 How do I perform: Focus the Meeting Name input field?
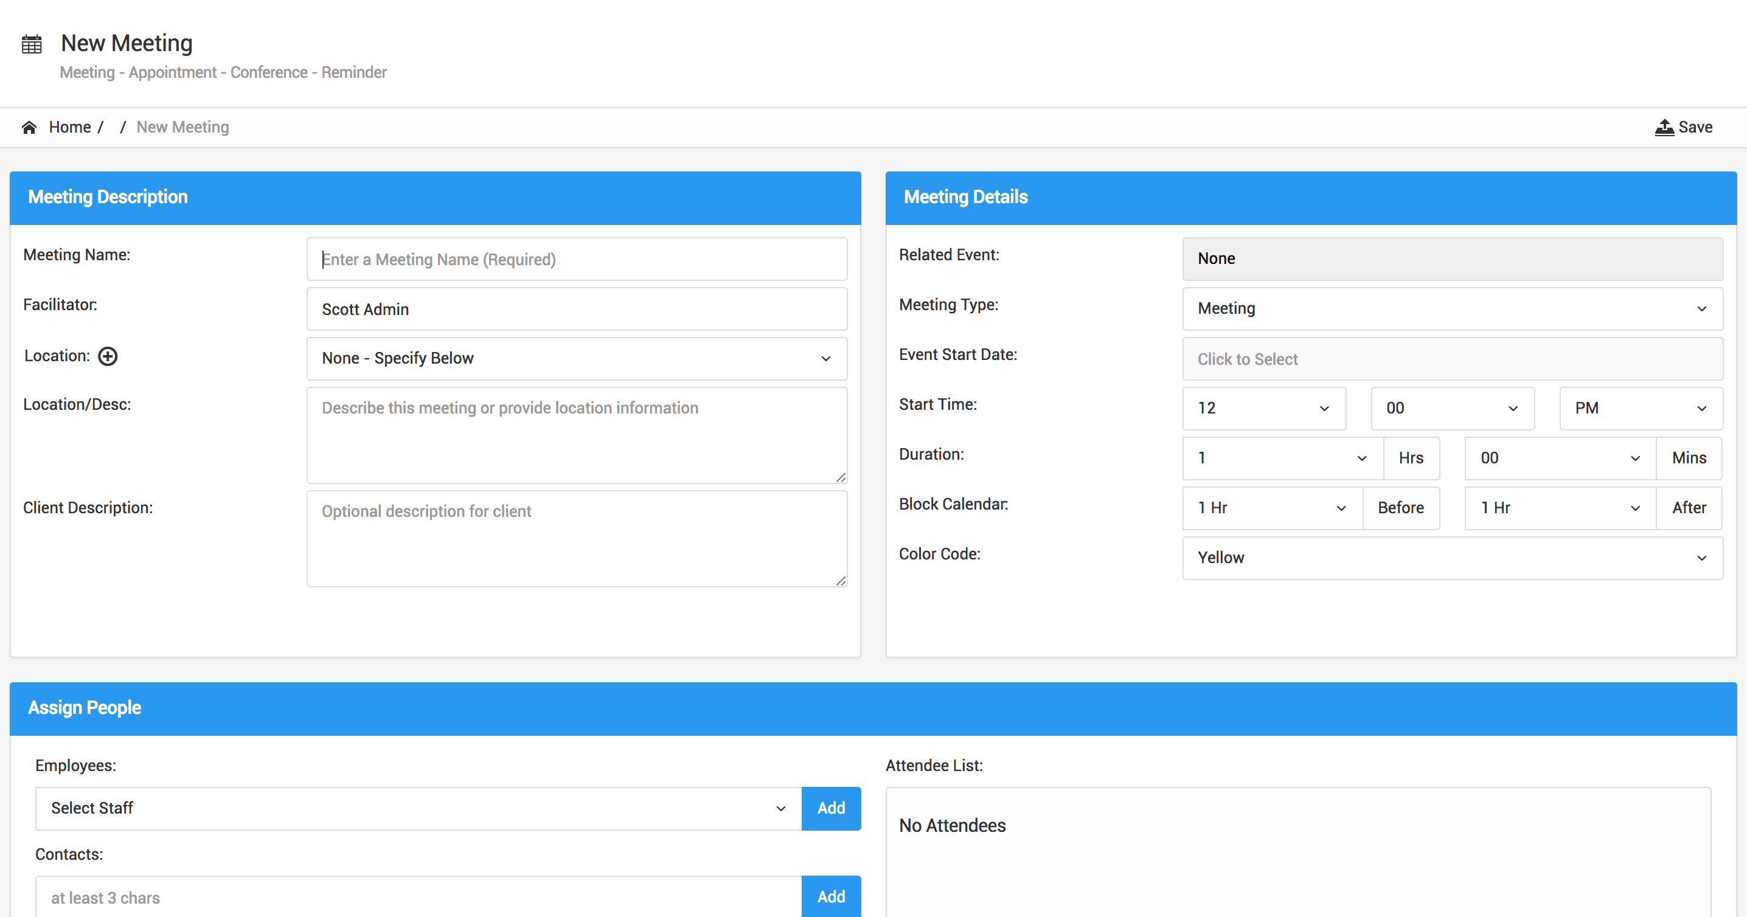577,259
